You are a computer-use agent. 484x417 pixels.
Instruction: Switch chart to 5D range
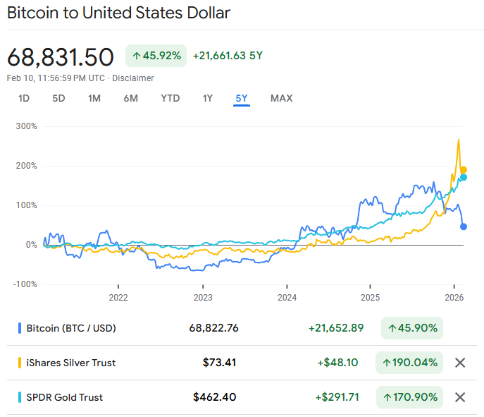(58, 98)
